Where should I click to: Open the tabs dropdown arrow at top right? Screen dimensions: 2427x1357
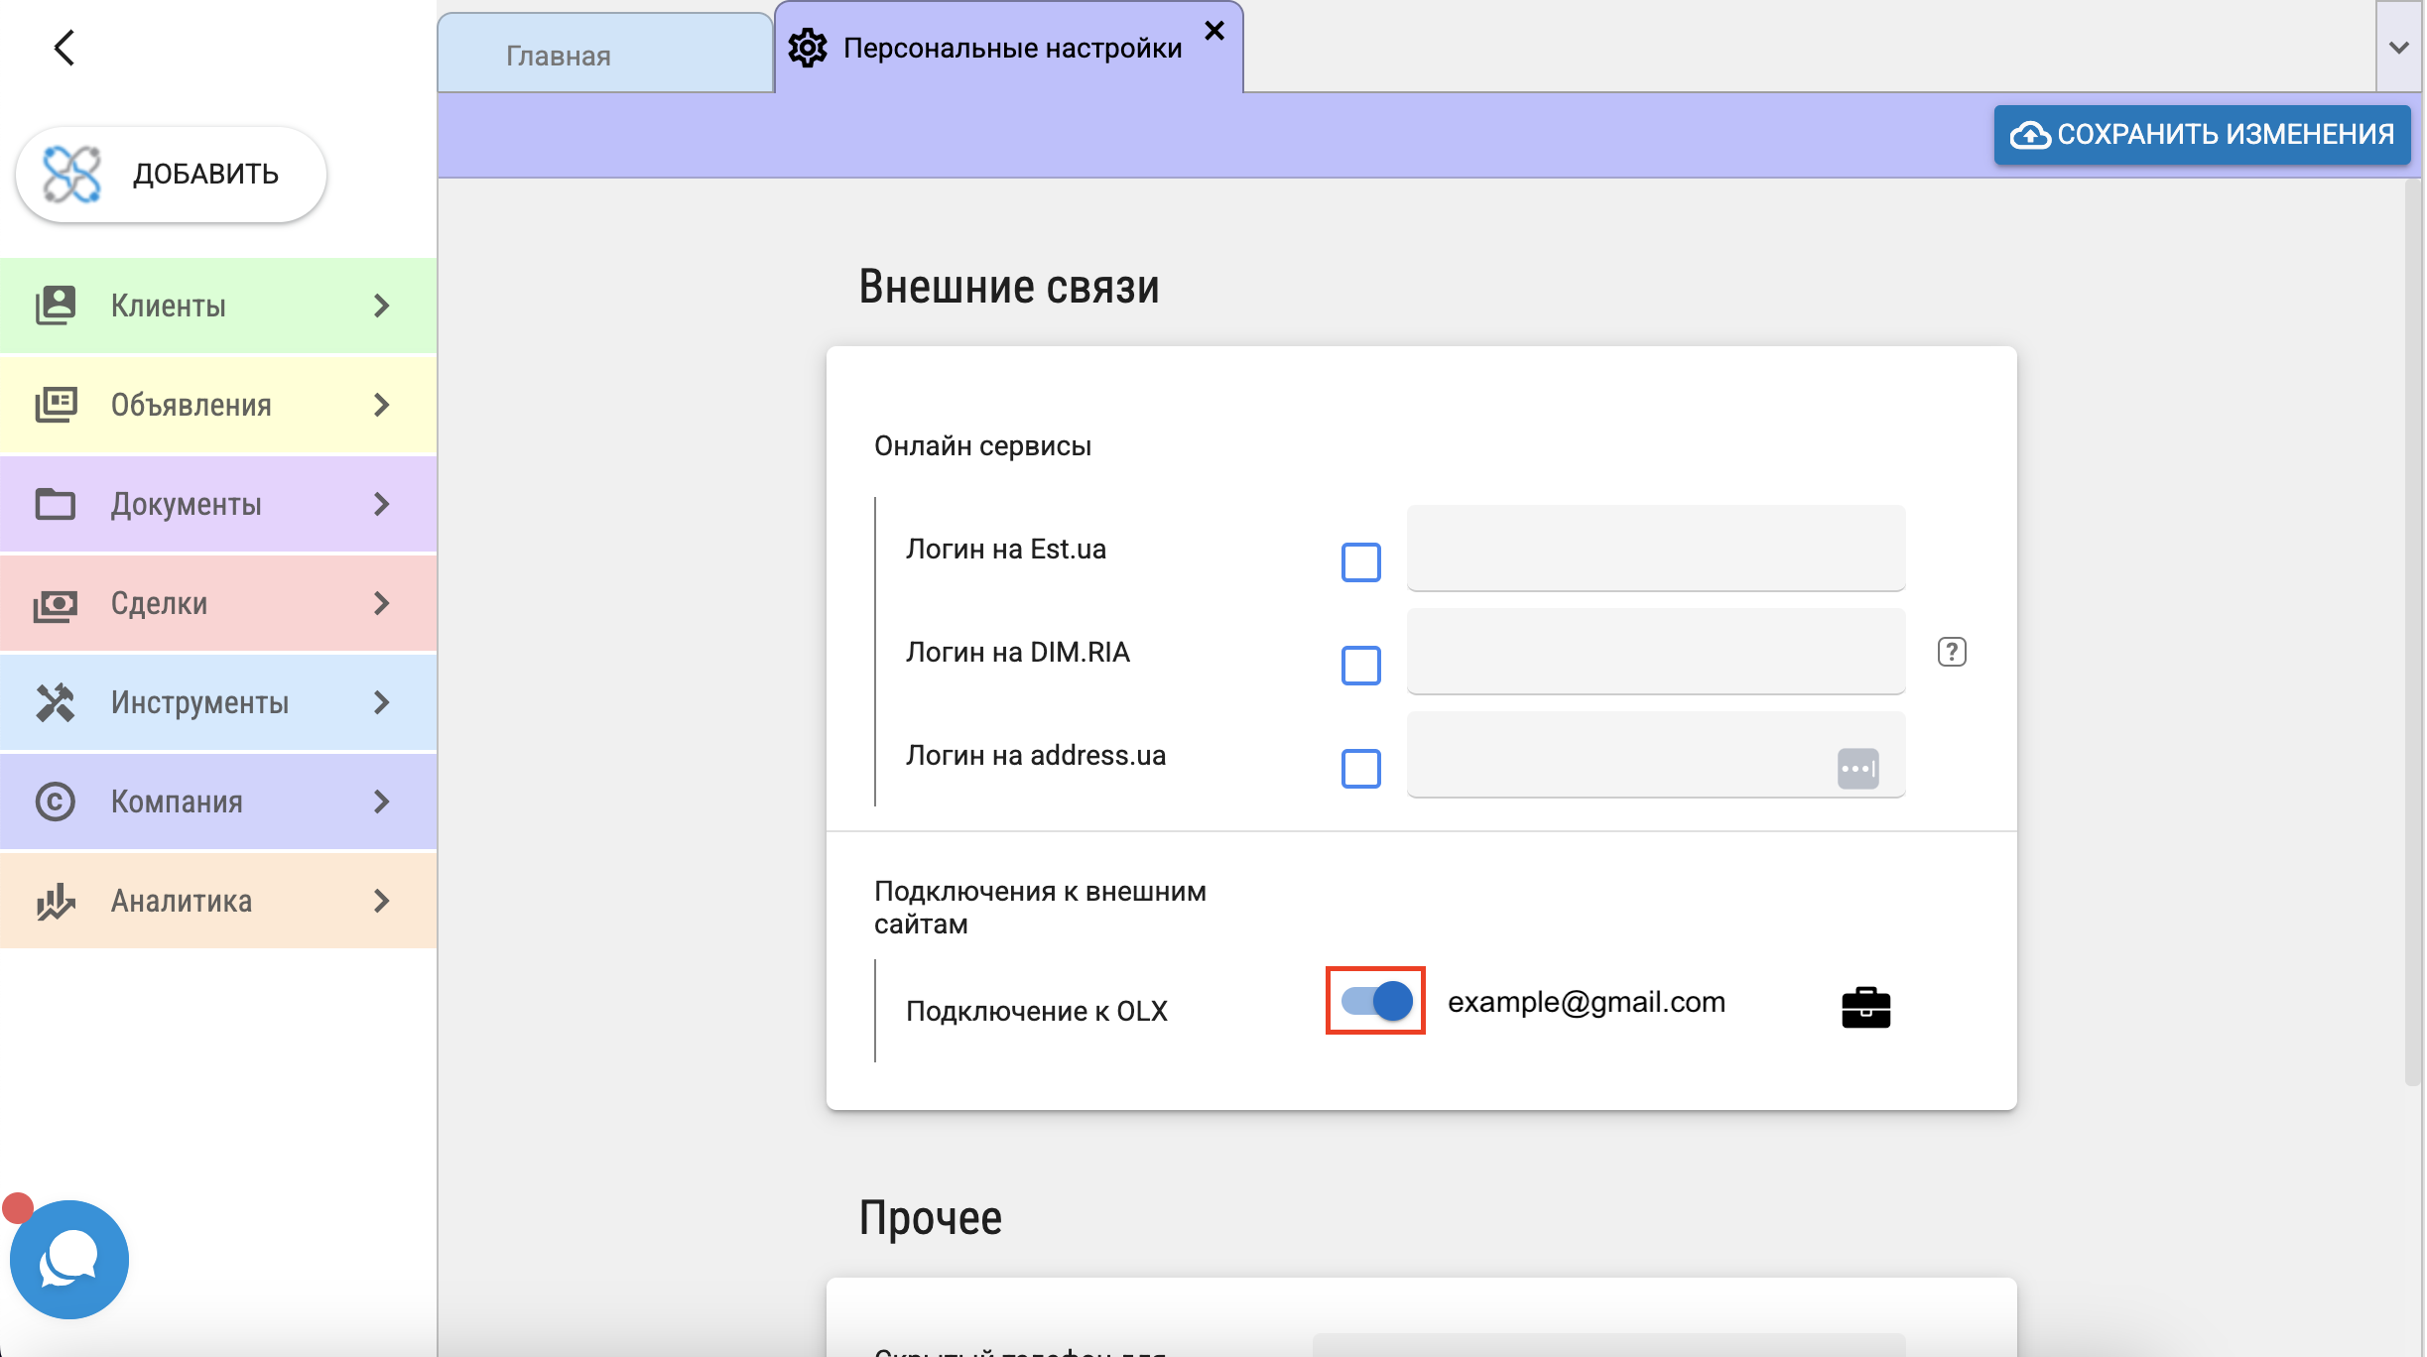click(2399, 48)
